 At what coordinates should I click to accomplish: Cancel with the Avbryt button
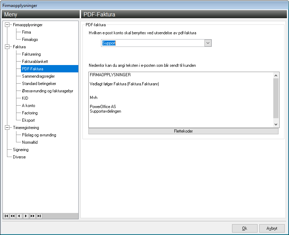point(272,228)
